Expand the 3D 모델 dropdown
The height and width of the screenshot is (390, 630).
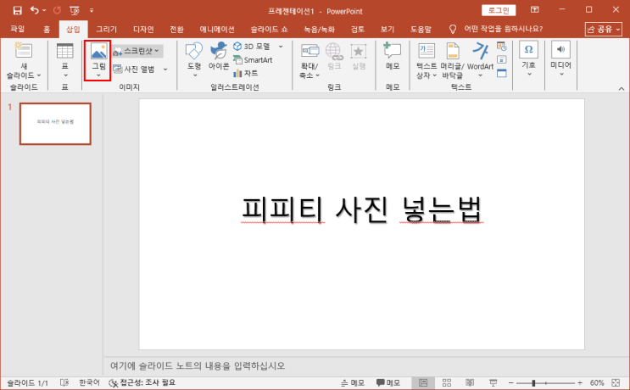[x=280, y=47]
